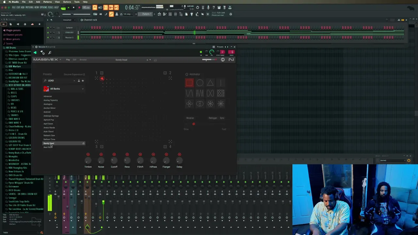The height and width of the screenshot is (235, 418).
Task: Open the Sampler channel button
Action: coord(69,28)
